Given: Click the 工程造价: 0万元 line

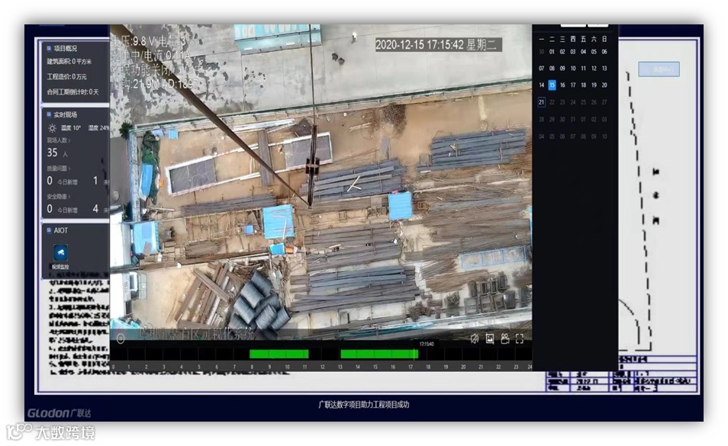Looking at the screenshot, I should click(x=67, y=77).
